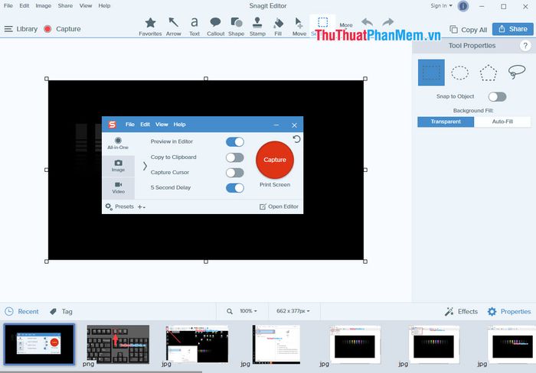Open Tool Properties help question mark
Image resolution: width=536 pixels, height=373 pixels.
pyautogui.click(x=525, y=45)
